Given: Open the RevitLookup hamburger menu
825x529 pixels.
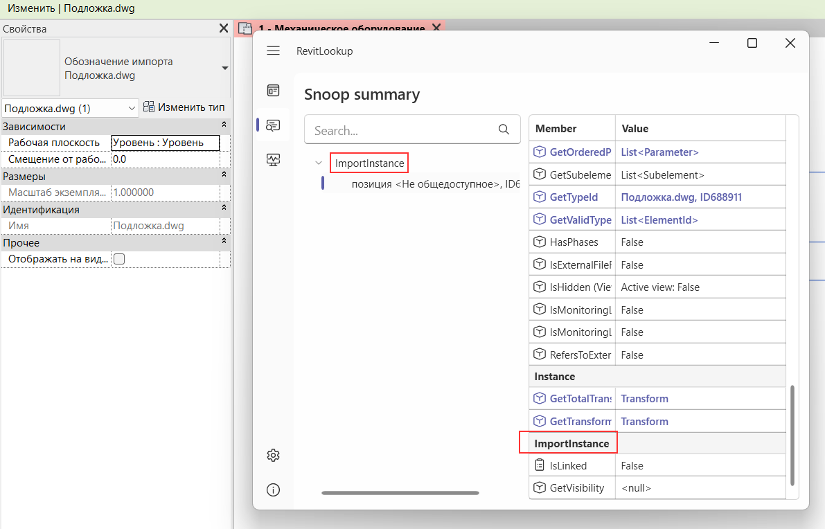Looking at the screenshot, I should (273, 51).
